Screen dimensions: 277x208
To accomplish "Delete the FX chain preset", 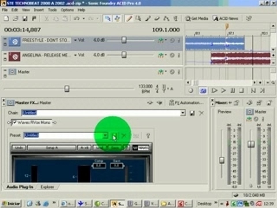I will click(x=201, y=113).
